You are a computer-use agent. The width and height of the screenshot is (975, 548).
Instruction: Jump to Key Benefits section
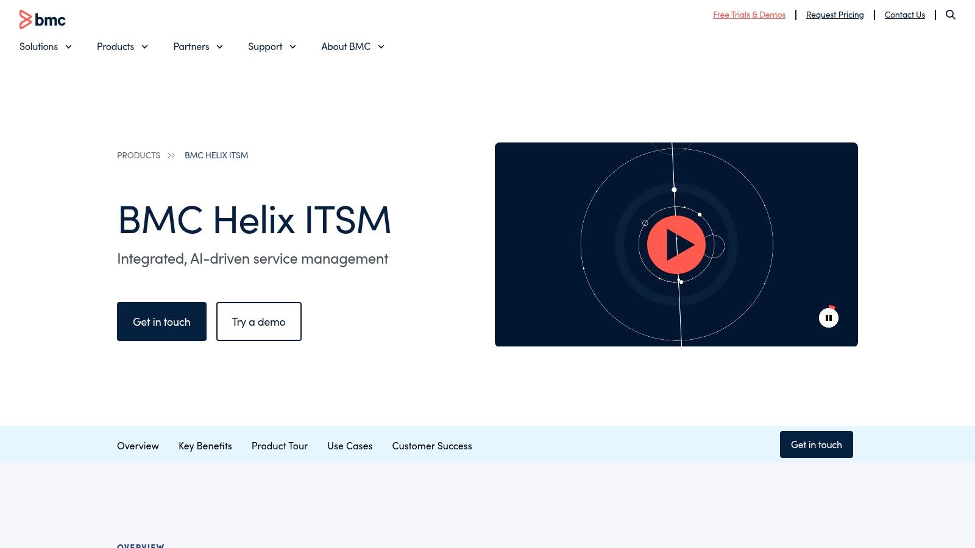(x=205, y=446)
